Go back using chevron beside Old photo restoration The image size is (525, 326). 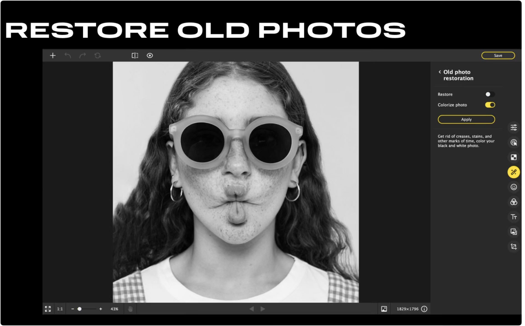pos(440,72)
